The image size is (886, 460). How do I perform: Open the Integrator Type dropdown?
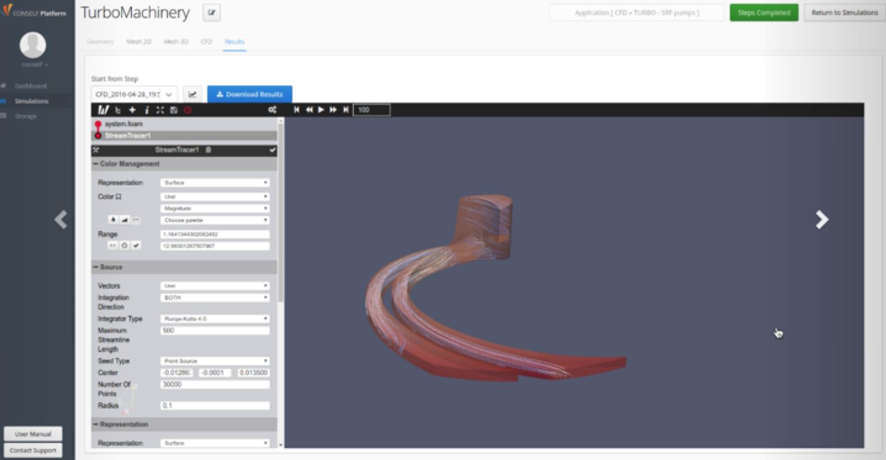[x=215, y=319]
